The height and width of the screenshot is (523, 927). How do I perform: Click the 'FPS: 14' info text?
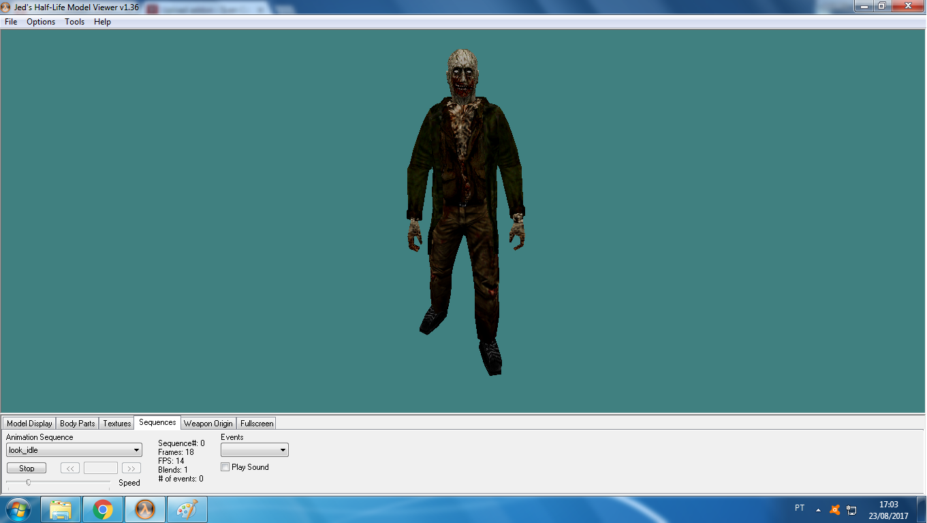click(x=171, y=461)
